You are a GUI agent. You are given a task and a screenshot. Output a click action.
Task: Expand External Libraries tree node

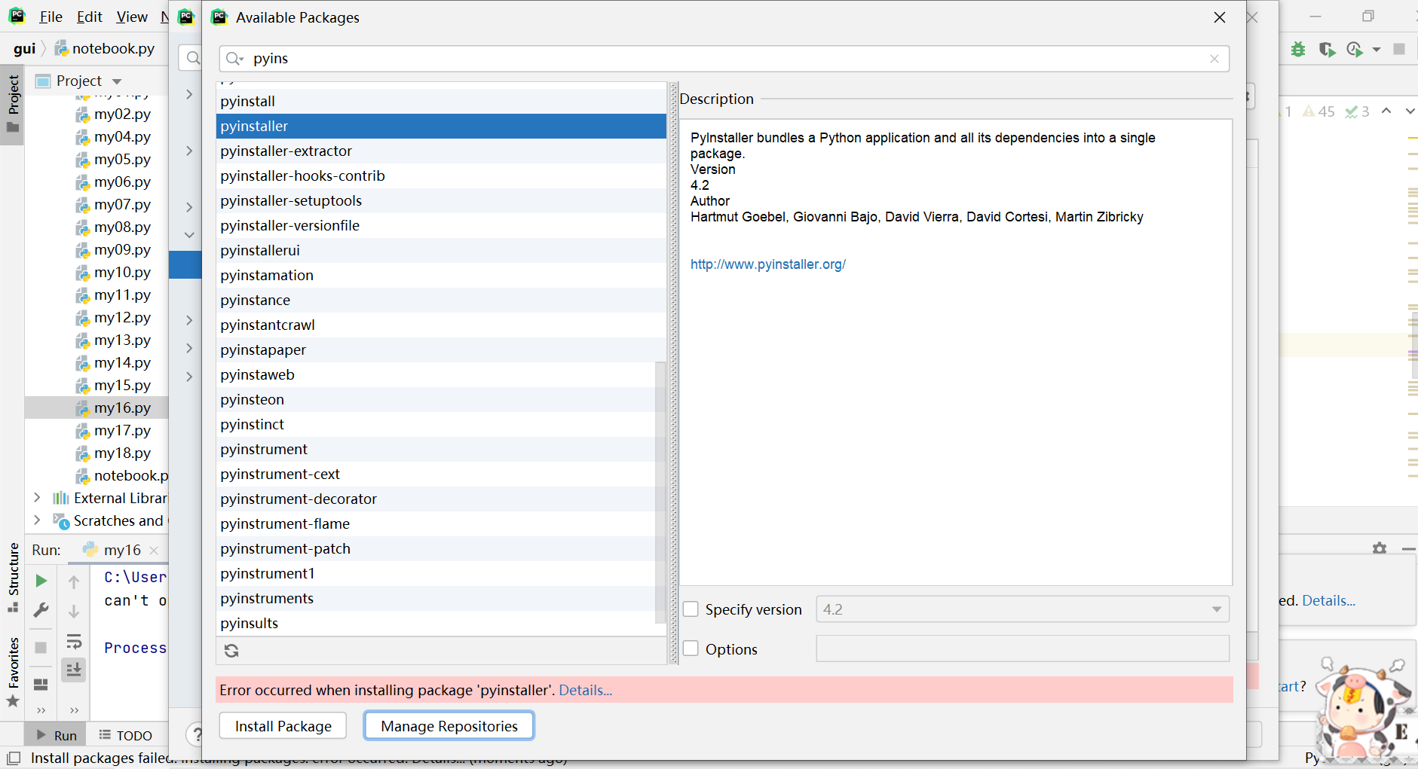pyautogui.click(x=37, y=498)
